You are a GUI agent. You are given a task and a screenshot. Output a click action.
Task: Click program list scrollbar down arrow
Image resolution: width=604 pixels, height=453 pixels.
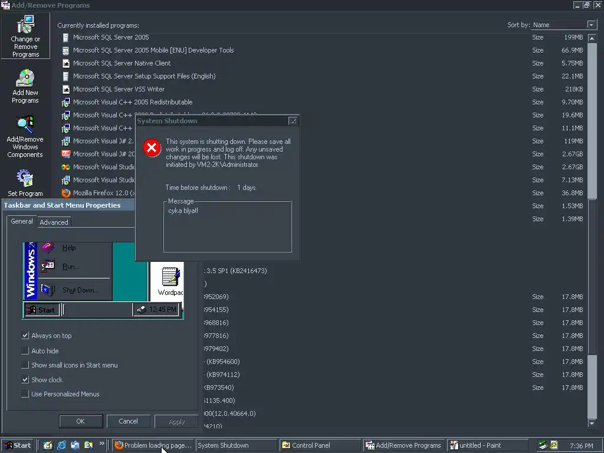point(592,424)
